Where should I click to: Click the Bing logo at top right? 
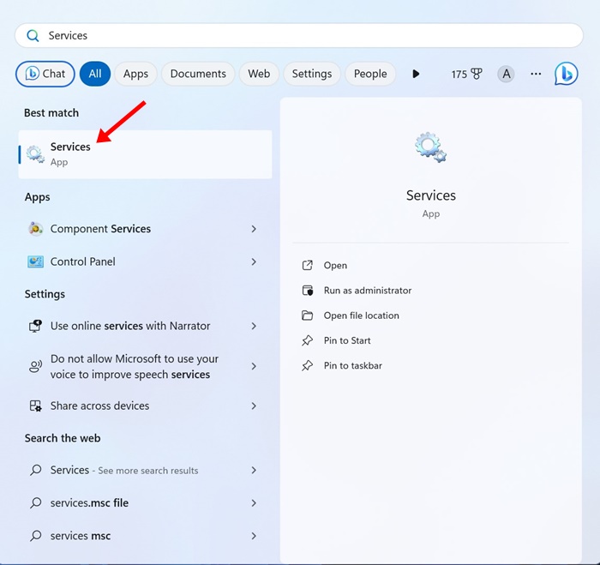pos(566,74)
